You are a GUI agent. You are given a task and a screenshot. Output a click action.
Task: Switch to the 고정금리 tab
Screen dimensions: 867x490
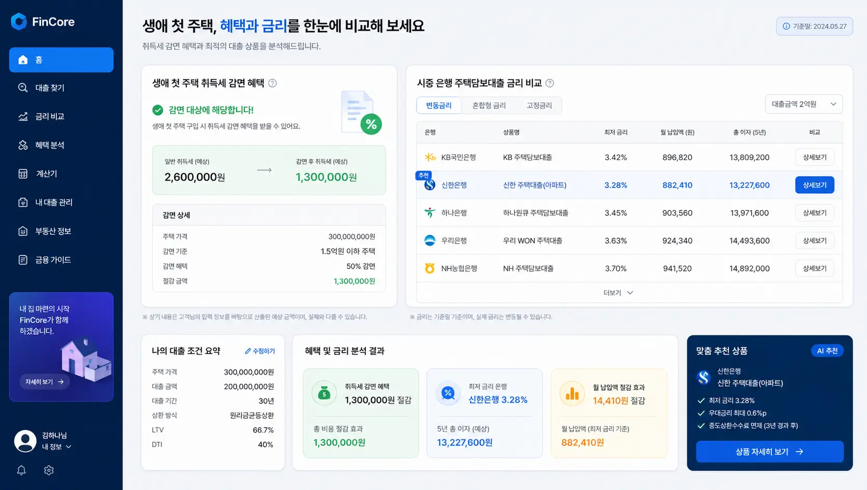[x=539, y=105]
